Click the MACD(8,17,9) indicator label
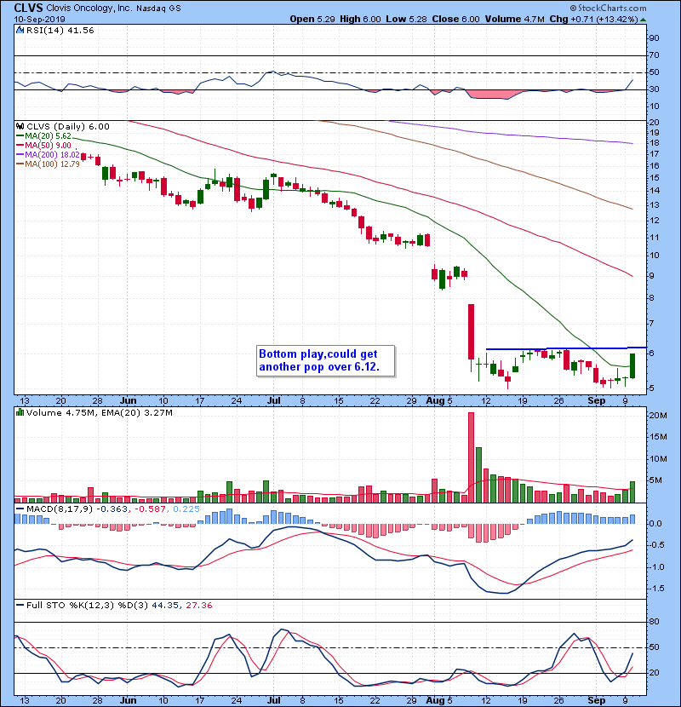Viewport: 681px width, 707px height. [60, 509]
